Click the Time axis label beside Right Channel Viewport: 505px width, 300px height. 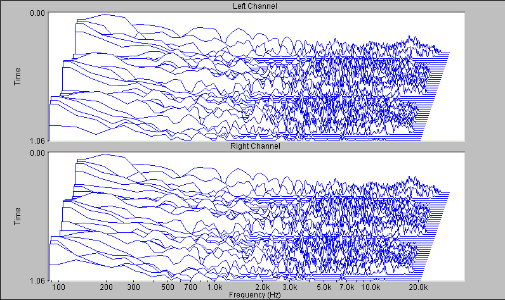click(x=18, y=216)
